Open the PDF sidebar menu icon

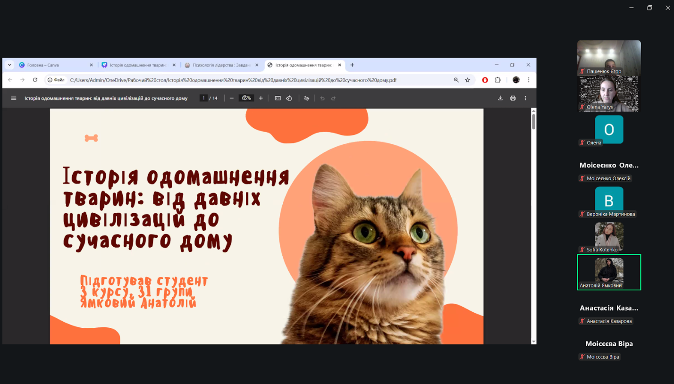(14, 98)
